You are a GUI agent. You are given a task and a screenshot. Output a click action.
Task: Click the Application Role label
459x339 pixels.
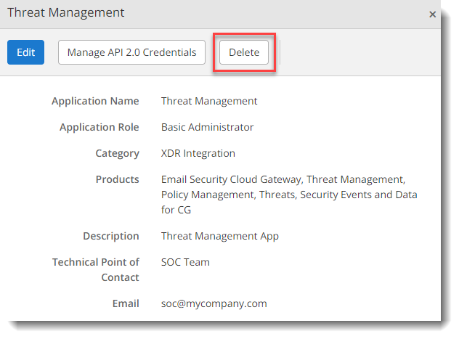pos(99,127)
